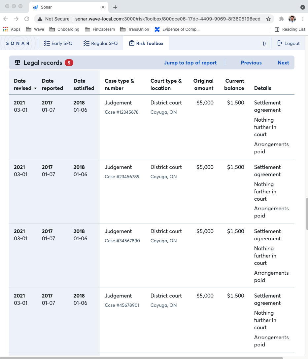Switch to the Early SFQ tab
This screenshot has height=359, width=308.
(x=58, y=43)
